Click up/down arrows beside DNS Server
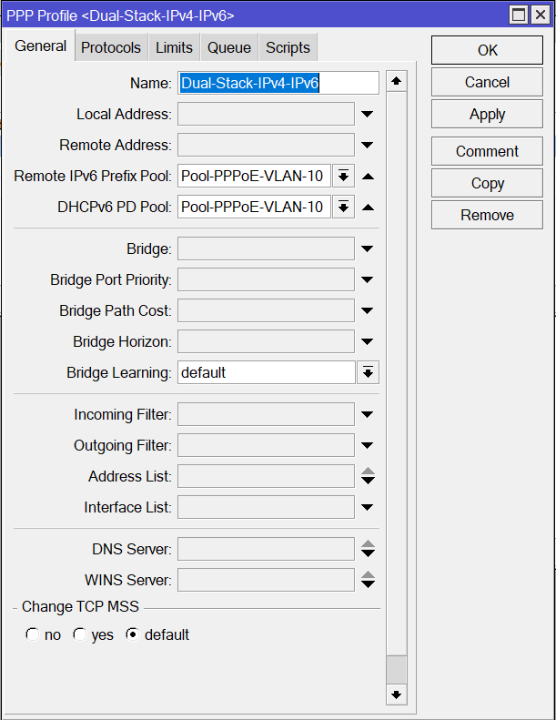The height and width of the screenshot is (720, 556). (x=368, y=549)
